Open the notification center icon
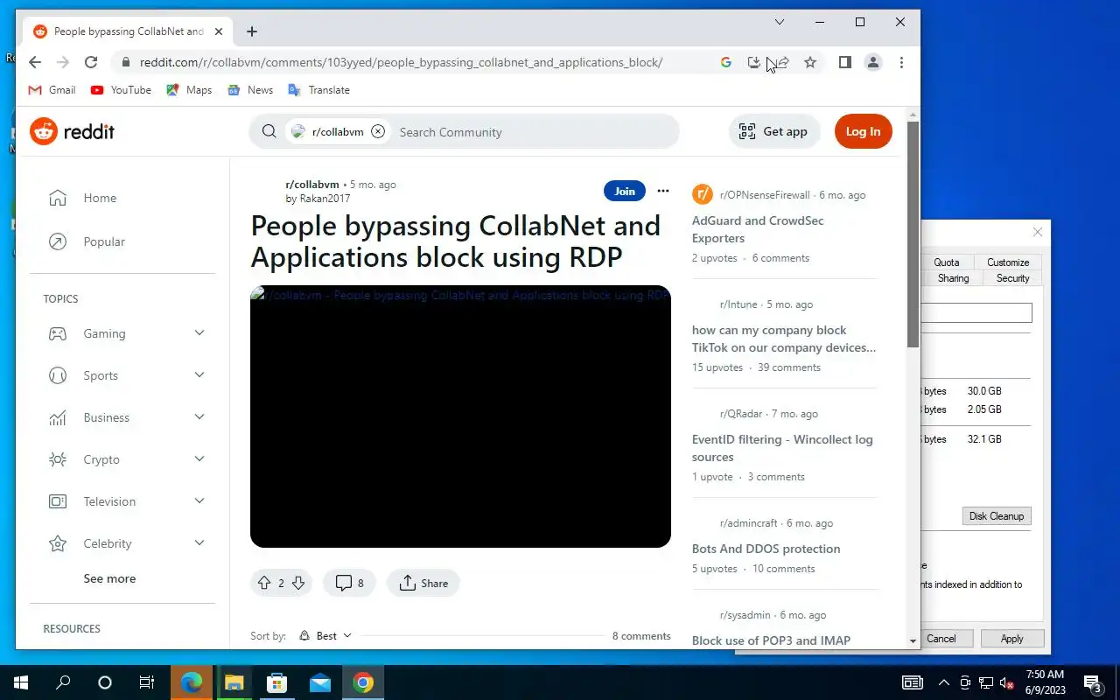 tap(1092, 682)
